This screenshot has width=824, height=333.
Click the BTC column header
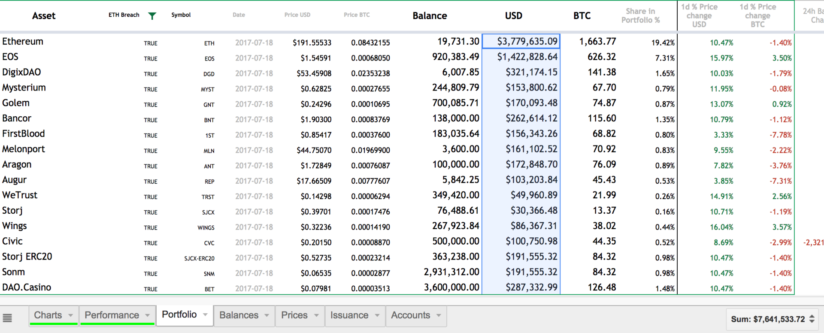[x=582, y=16]
